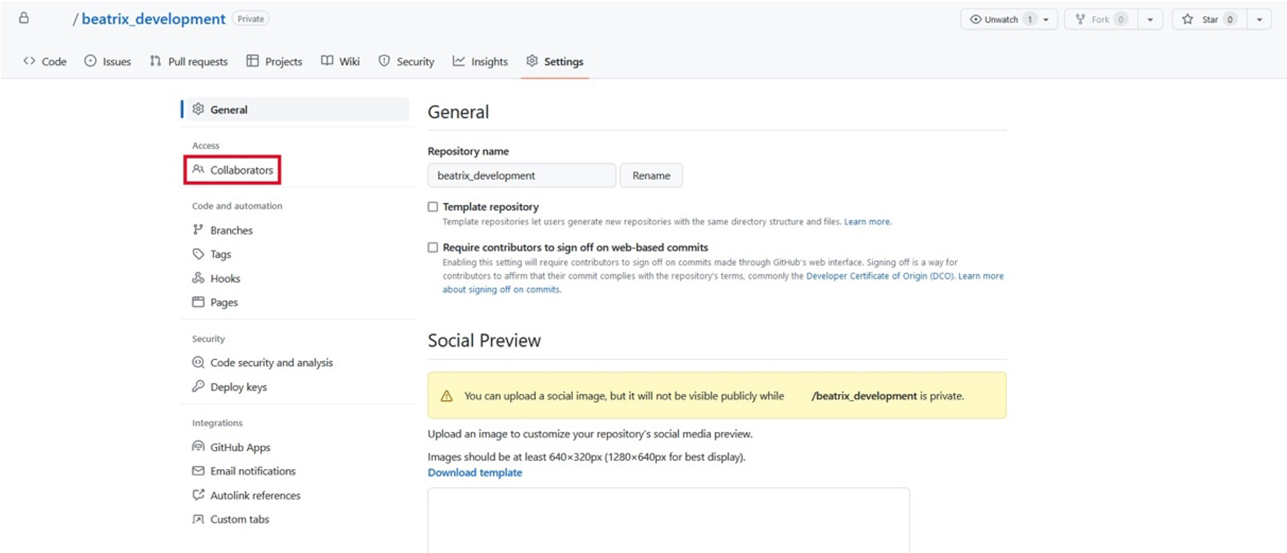Check Require contributors to sign off checkbox
The width and height of the screenshot is (1287, 553).
pos(433,248)
